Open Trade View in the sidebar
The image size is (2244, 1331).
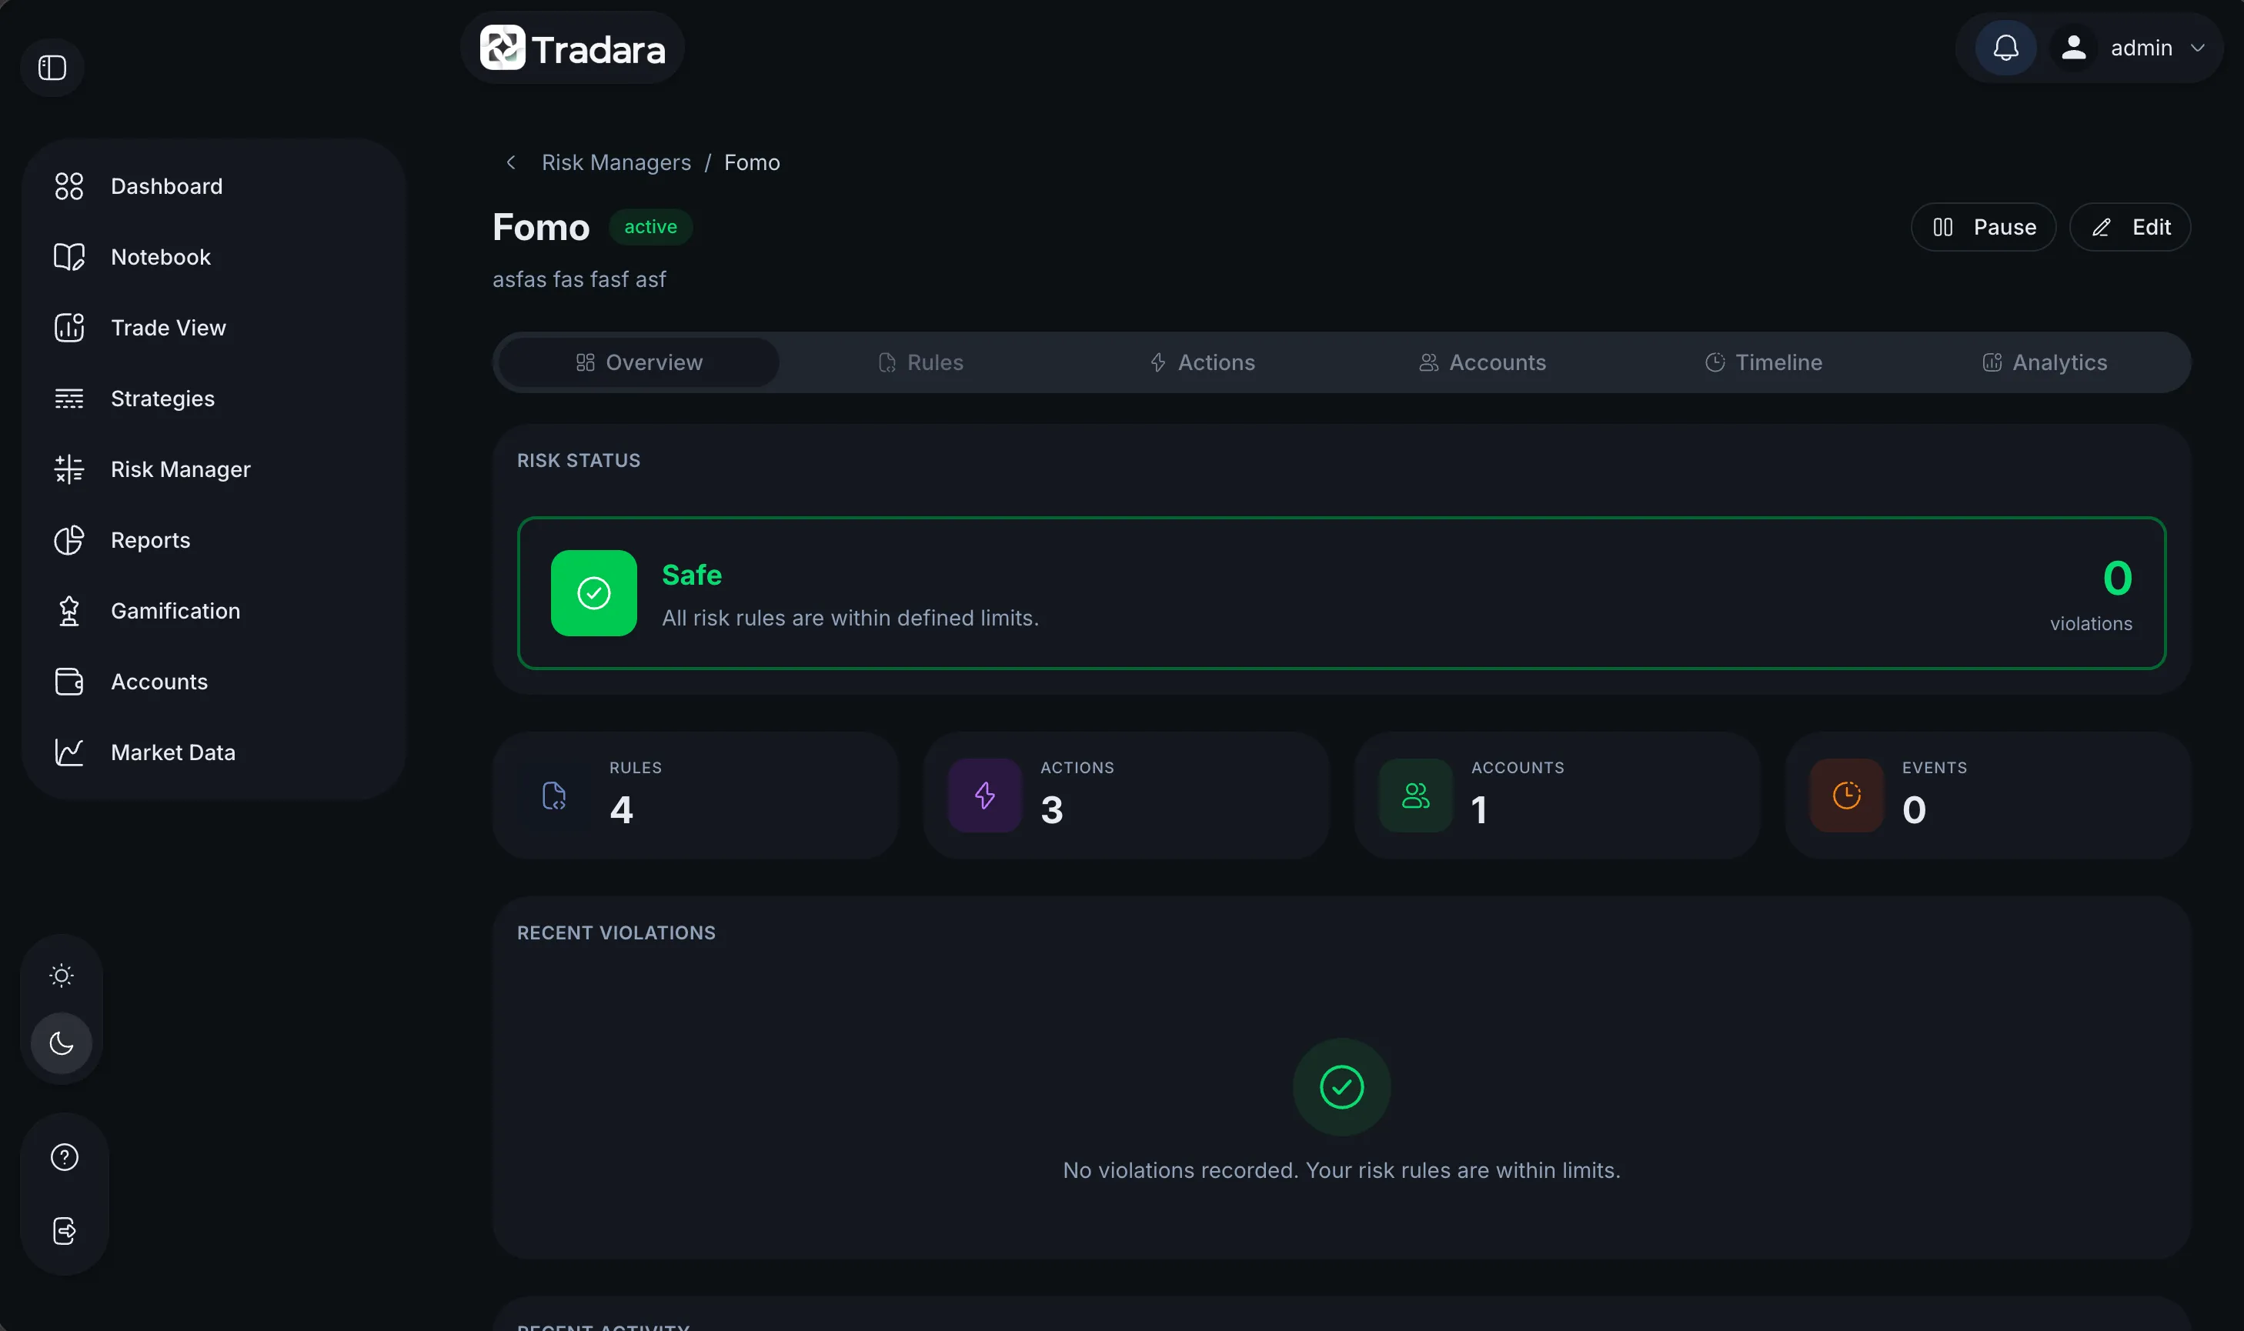pyautogui.click(x=168, y=328)
